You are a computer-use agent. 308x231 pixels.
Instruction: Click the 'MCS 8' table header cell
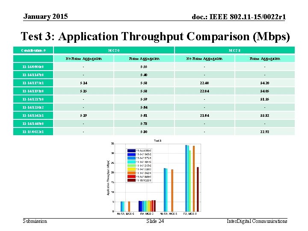click(235, 50)
